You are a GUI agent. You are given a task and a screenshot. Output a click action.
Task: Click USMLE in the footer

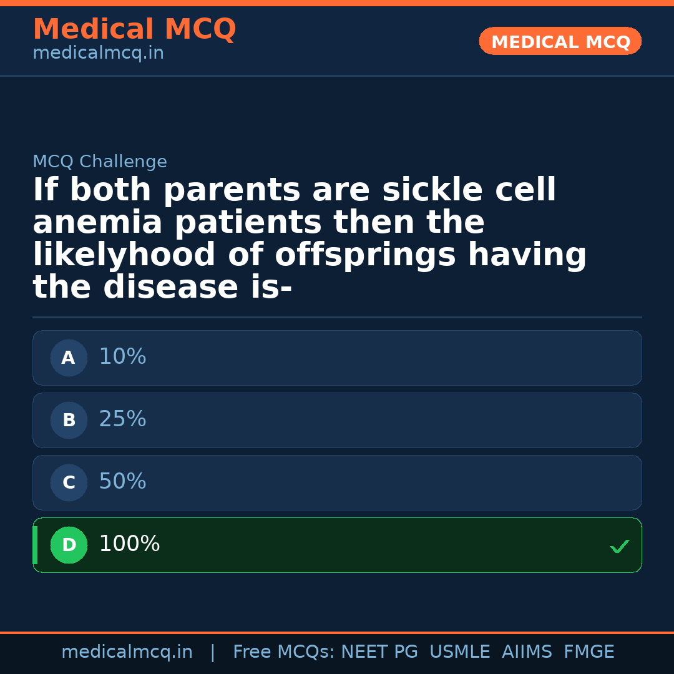click(x=459, y=652)
